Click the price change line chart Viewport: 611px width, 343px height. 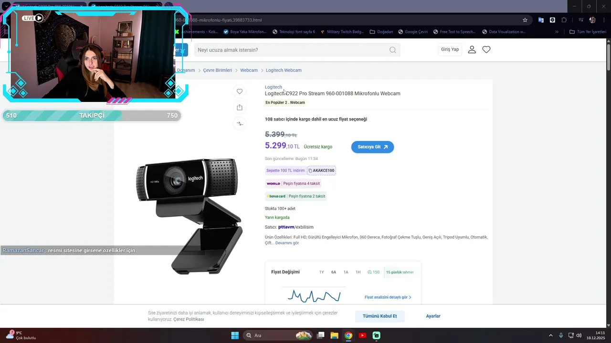click(x=314, y=296)
